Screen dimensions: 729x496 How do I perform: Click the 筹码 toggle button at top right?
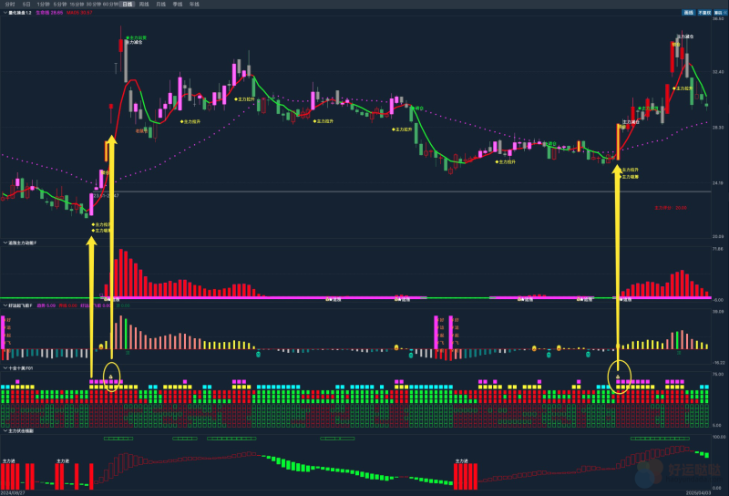point(719,13)
